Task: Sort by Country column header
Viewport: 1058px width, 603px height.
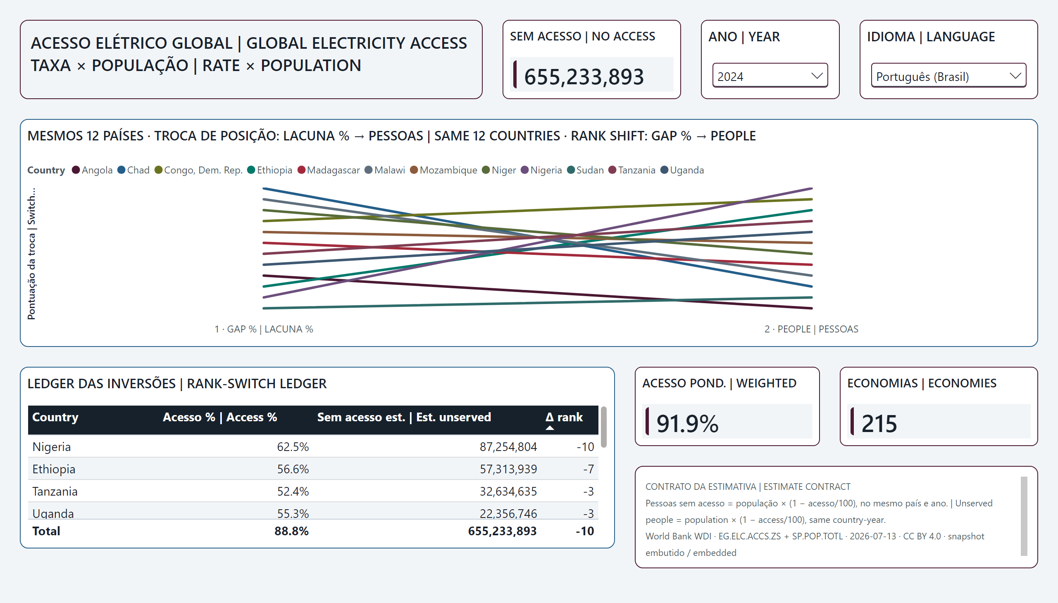Action: pos(55,417)
